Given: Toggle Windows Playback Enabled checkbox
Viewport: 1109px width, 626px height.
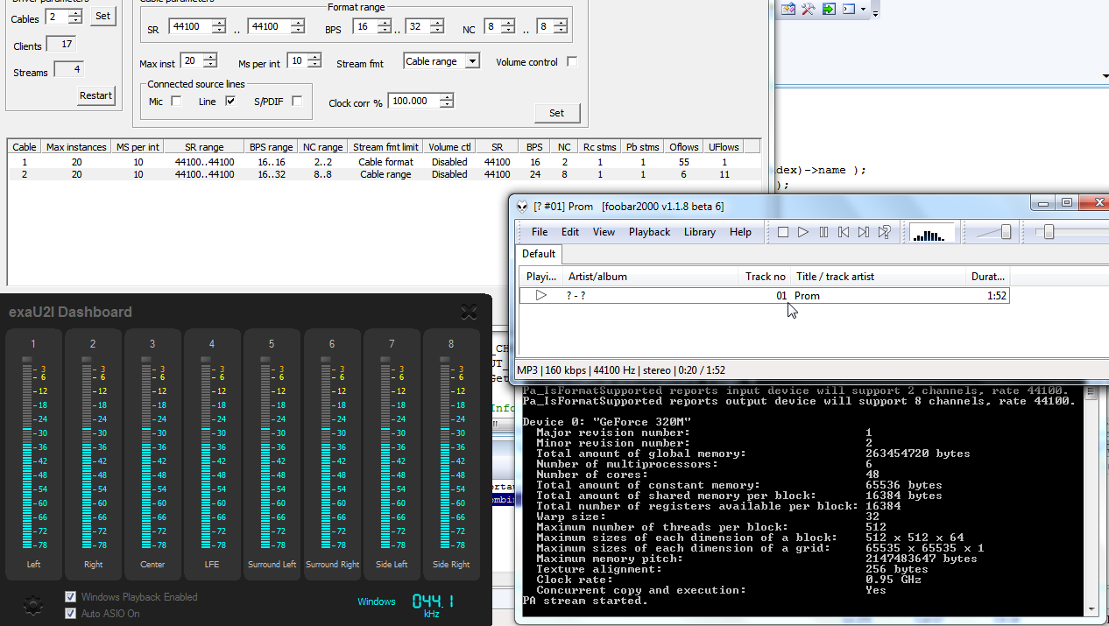Looking at the screenshot, I should coord(71,597).
